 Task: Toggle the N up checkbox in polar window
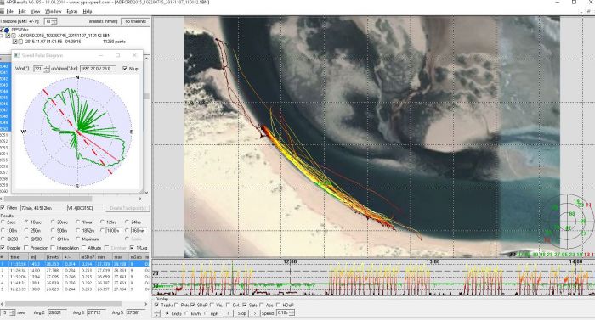coord(125,69)
